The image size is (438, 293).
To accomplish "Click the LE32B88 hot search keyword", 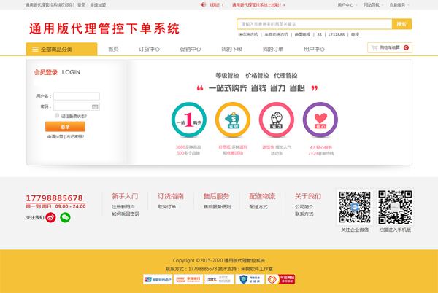I will [x=337, y=34].
